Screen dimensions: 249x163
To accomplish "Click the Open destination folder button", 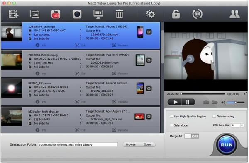I will tap(147, 145).
